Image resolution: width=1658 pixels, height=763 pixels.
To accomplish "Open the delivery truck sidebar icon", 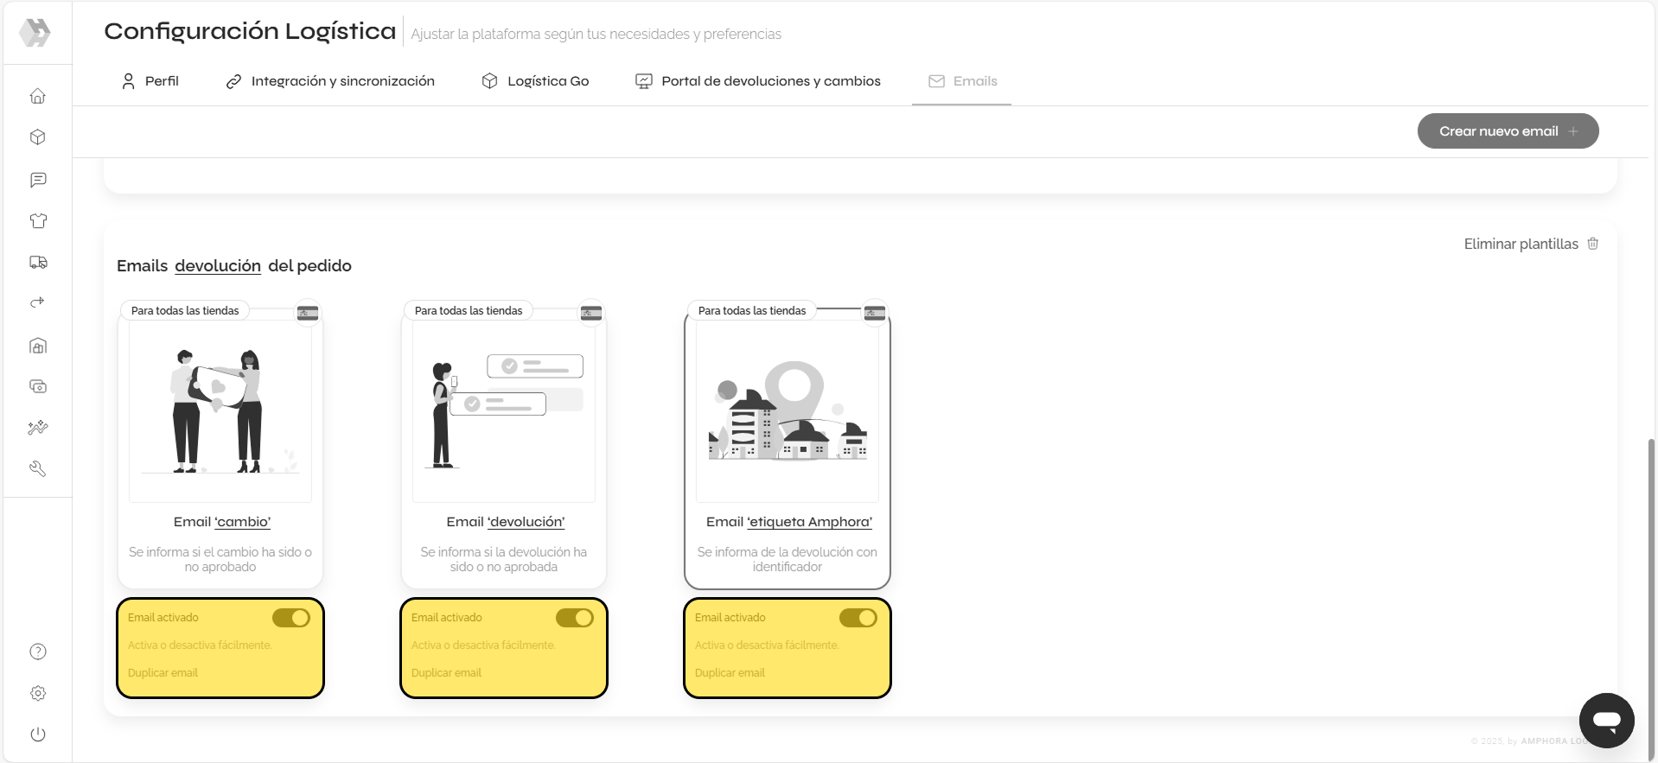I will point(37,262).
